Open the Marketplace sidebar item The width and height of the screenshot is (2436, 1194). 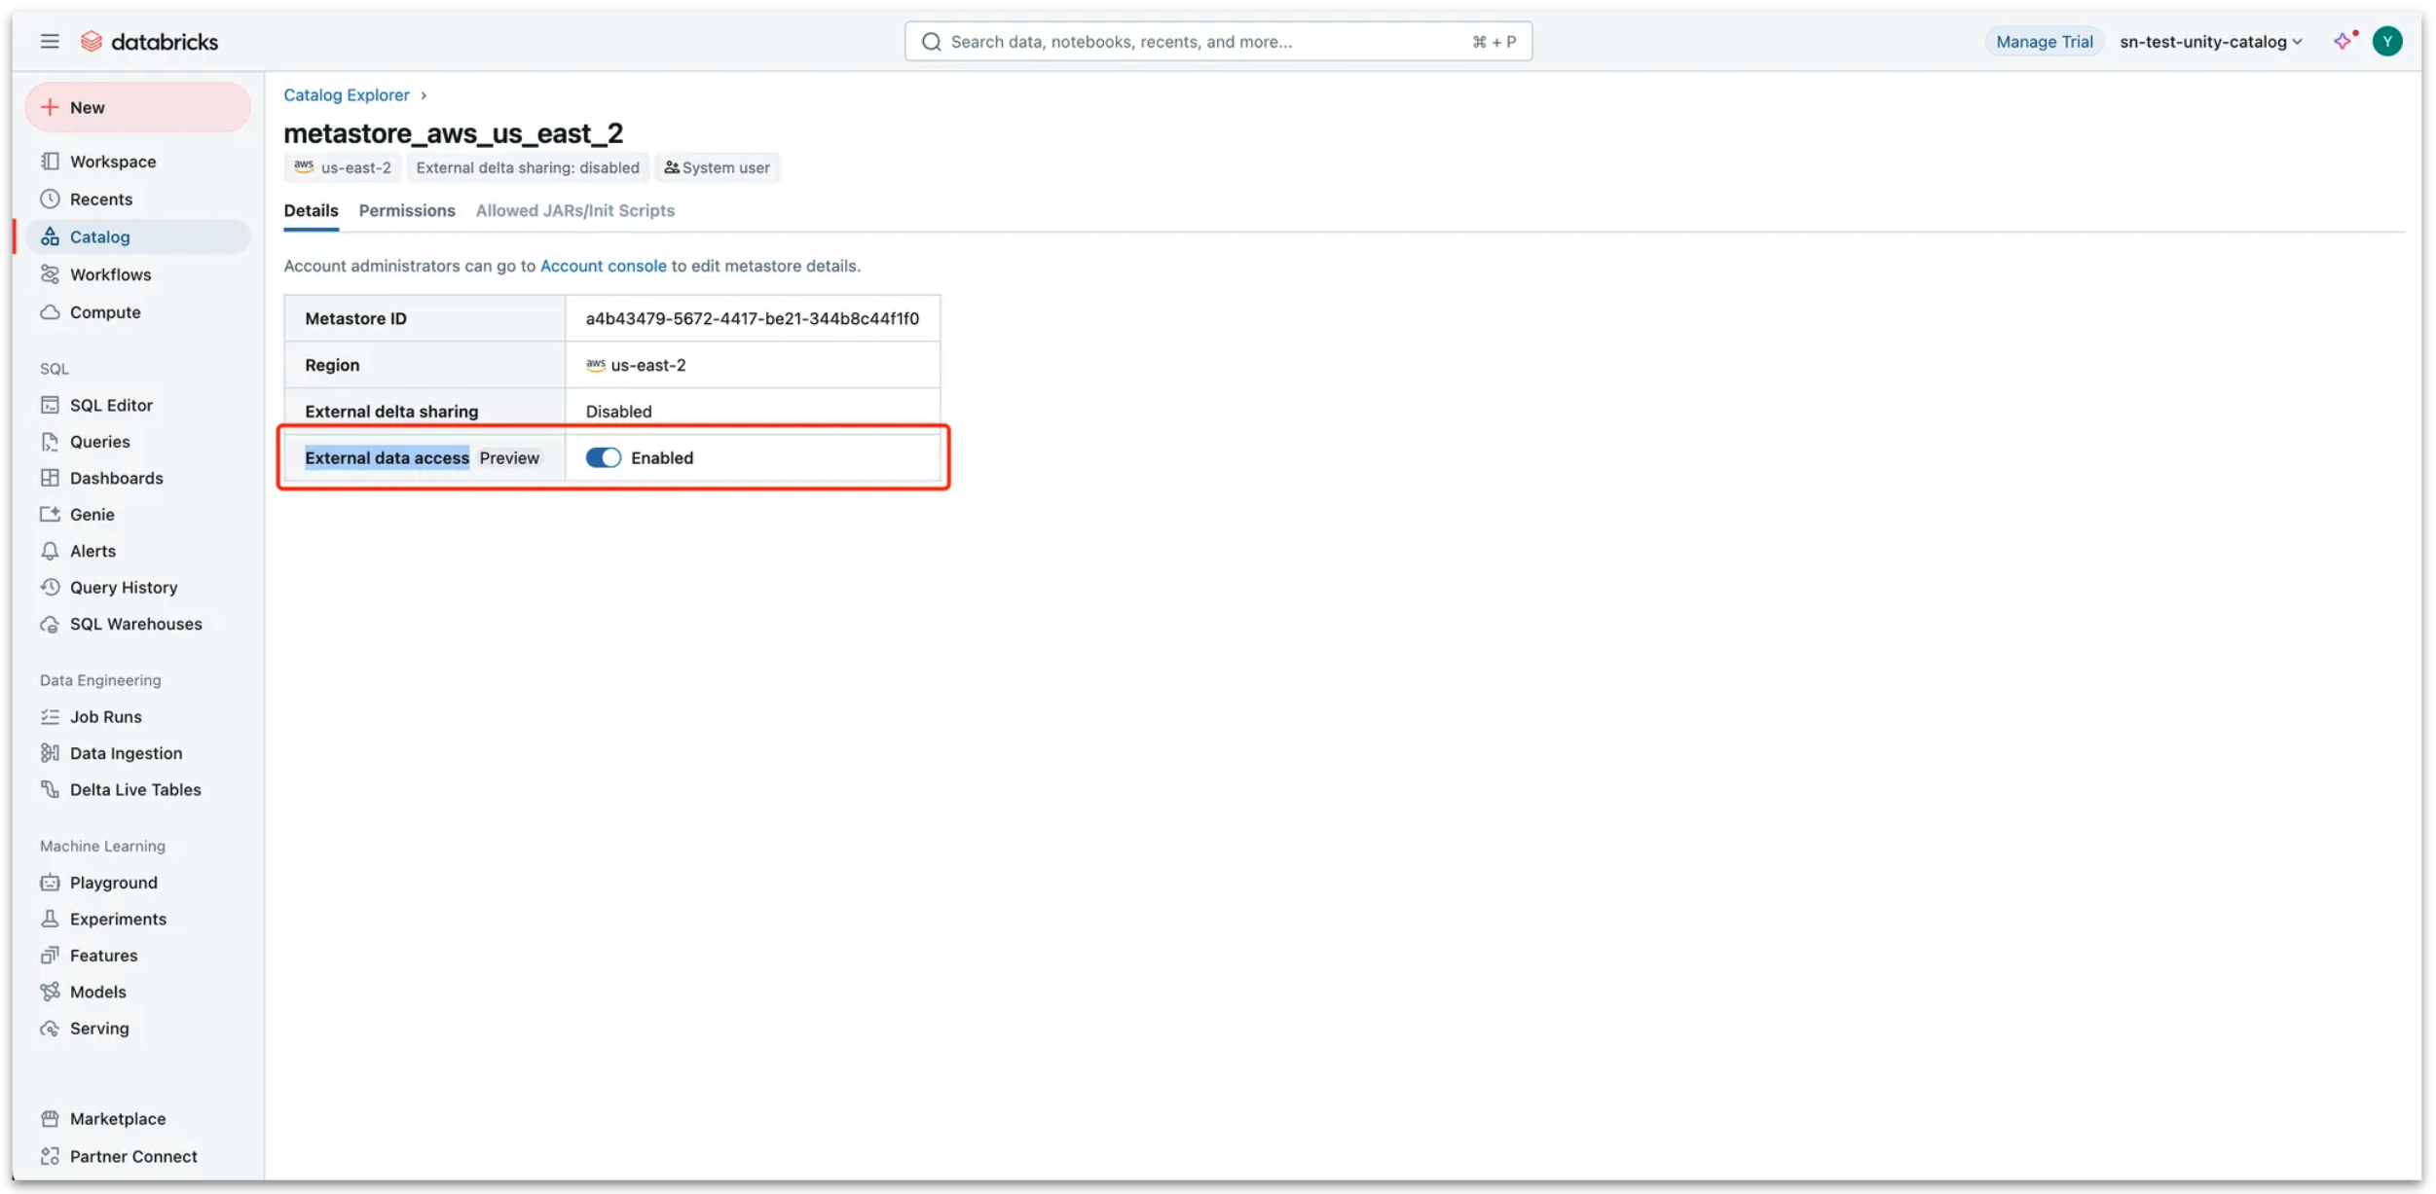tap(117, 1118)
